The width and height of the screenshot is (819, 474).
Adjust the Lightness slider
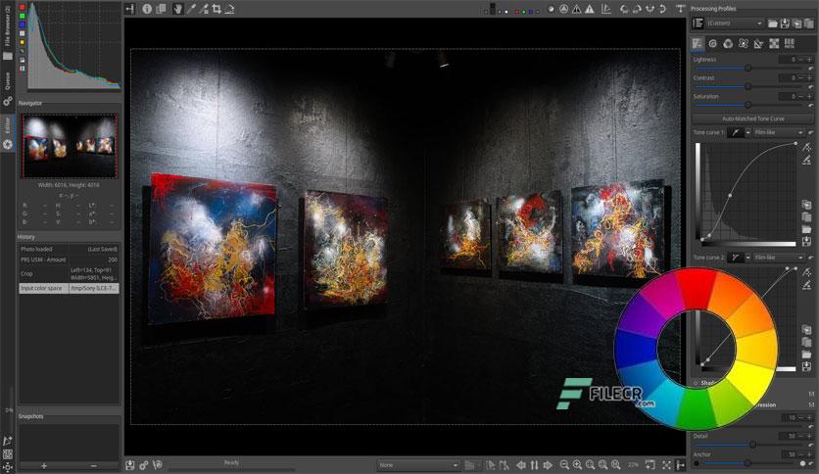coord(747,69)
